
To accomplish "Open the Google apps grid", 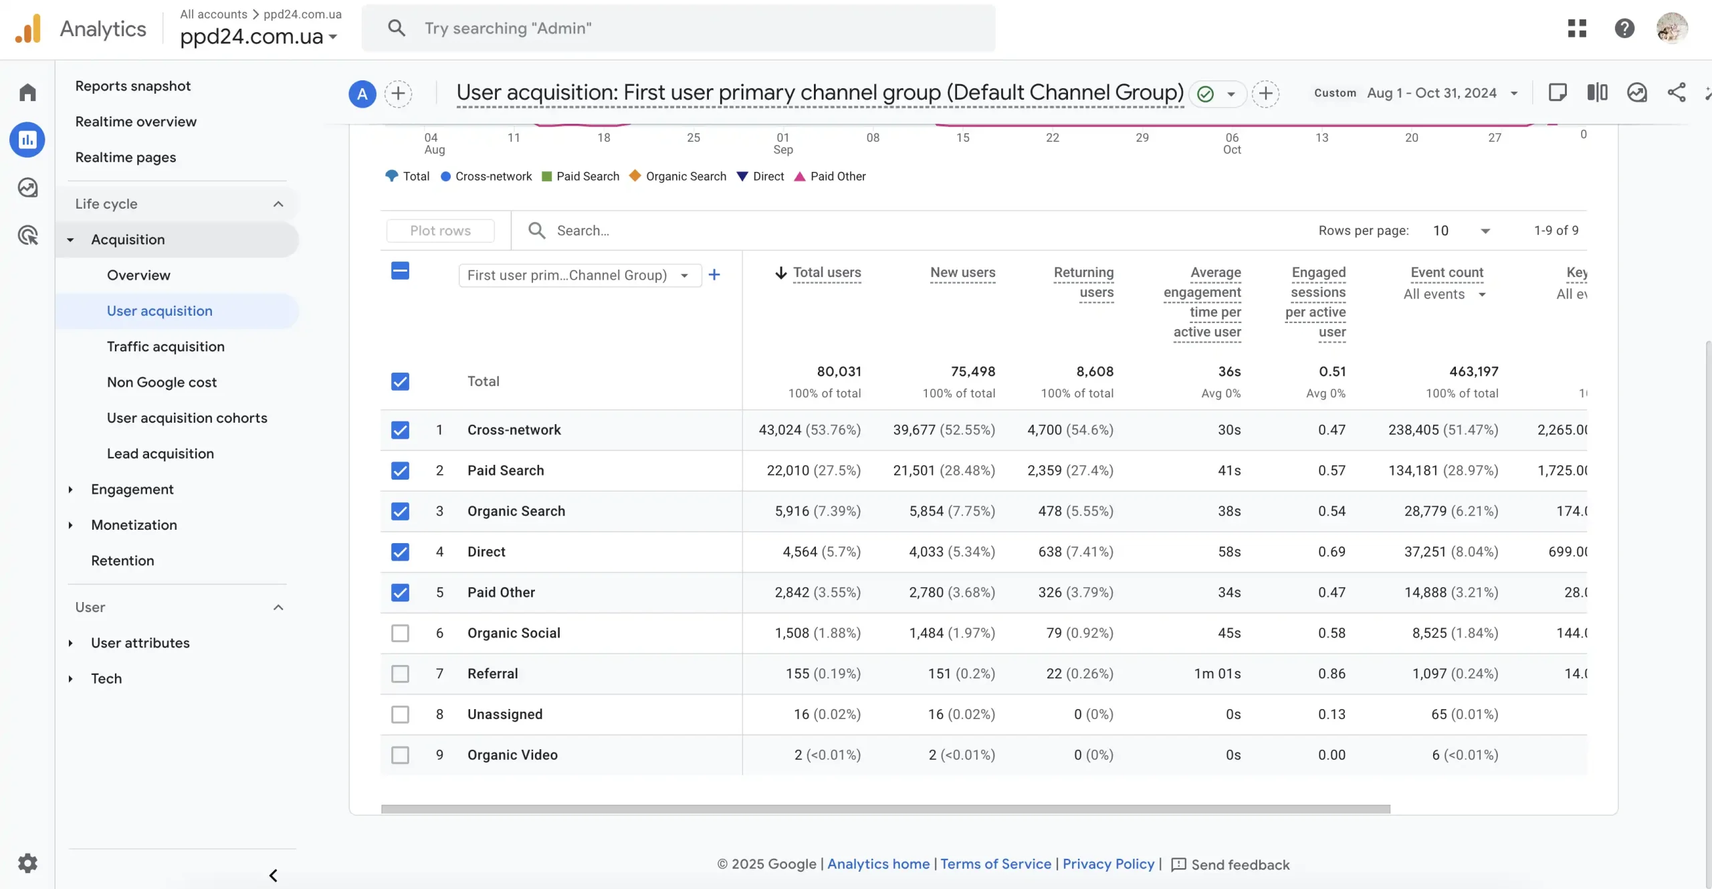I will tap(1577, 28).
